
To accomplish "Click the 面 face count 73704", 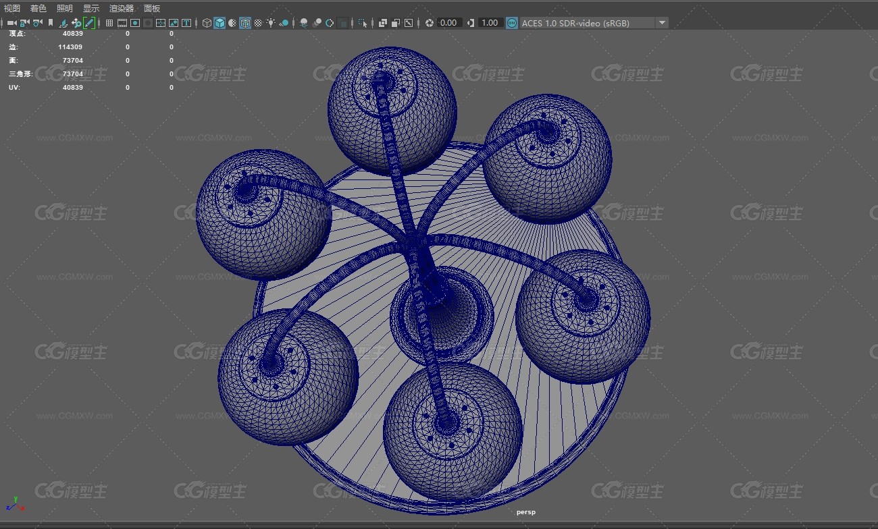I will (73, 61).
